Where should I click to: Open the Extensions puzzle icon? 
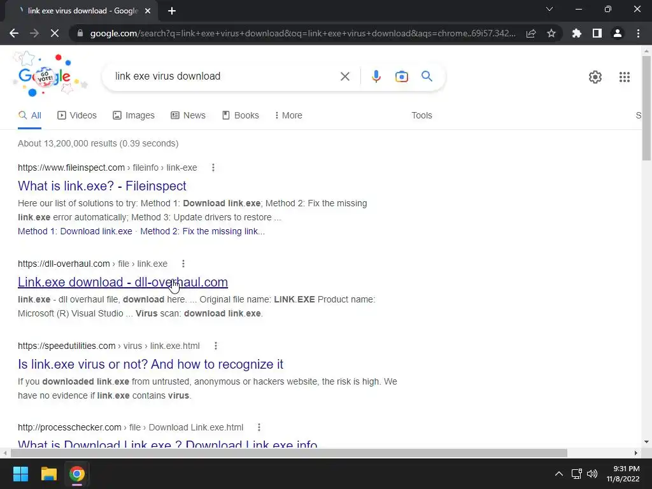point(577,33)
